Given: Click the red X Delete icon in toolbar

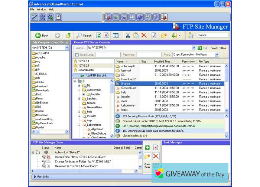Looking at the screenshot, I should 144,36.
